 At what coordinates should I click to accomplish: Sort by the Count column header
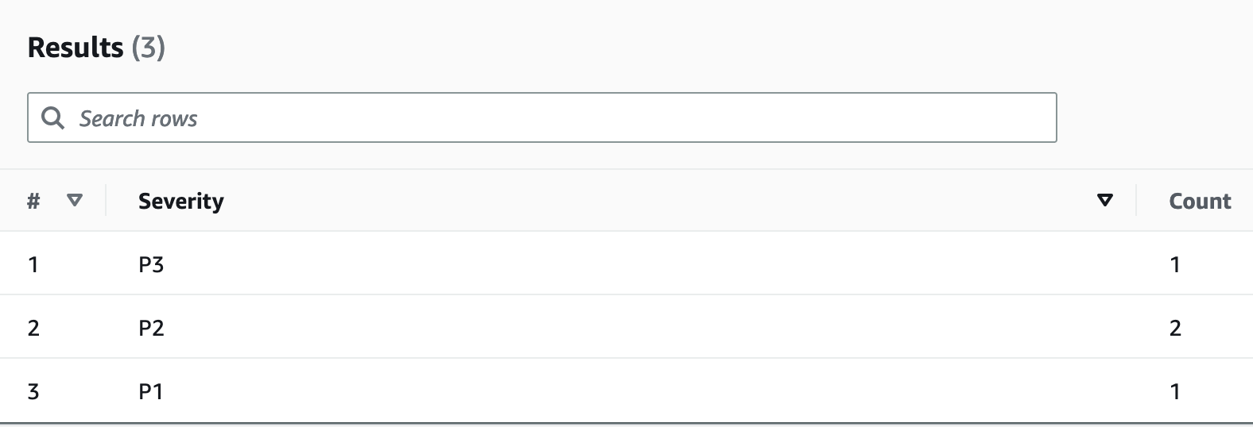(x=1199, y=201)
